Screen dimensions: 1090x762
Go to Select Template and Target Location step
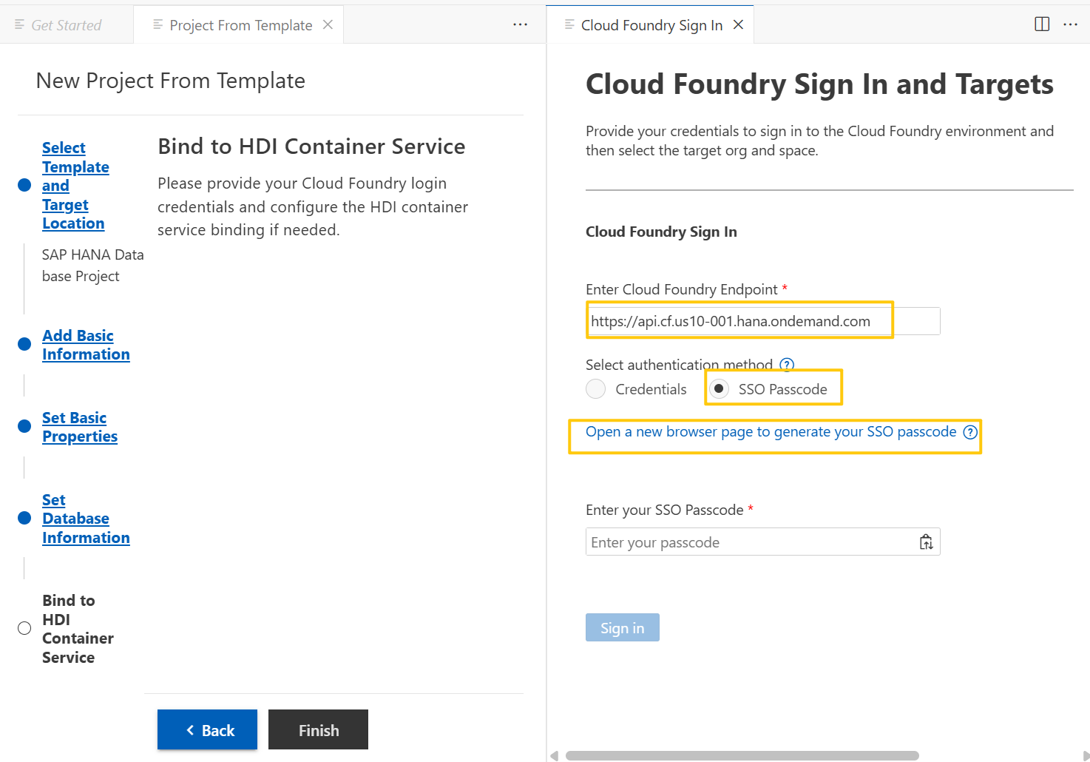75,186
